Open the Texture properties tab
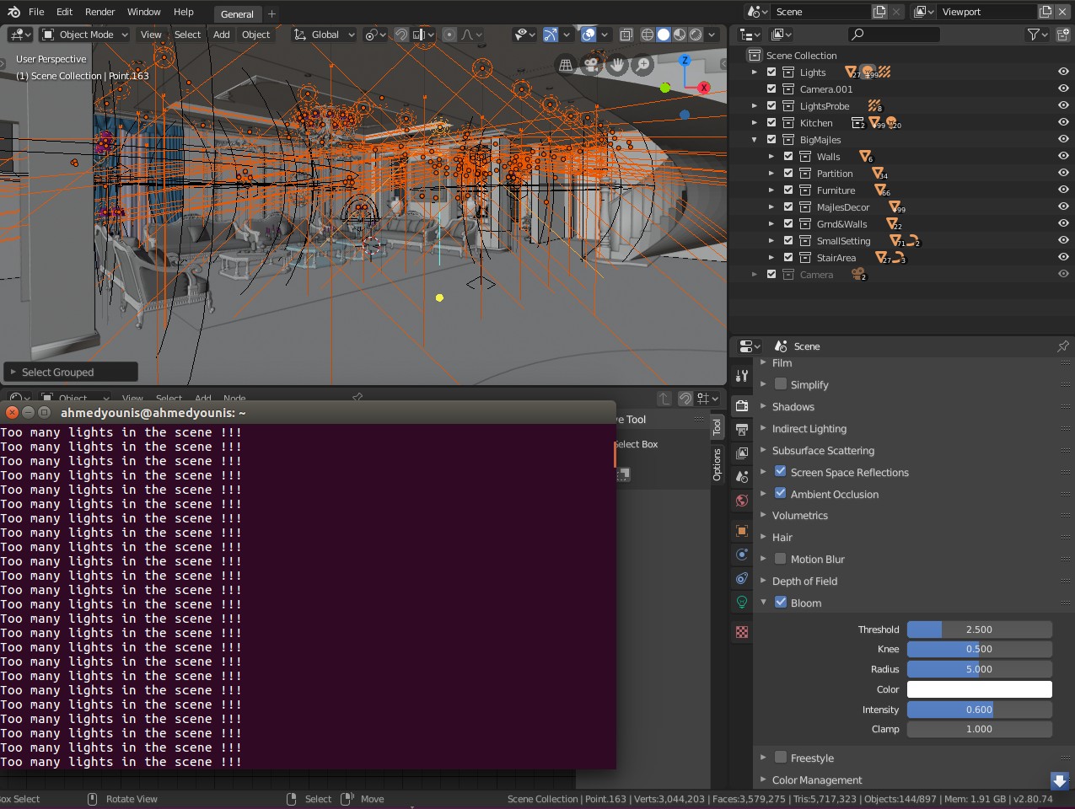This screenshot has height=809, width=1075. (x=742, y=632)
